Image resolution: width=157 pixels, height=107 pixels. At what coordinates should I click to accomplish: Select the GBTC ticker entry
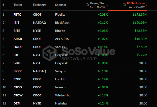pos(17,63)
